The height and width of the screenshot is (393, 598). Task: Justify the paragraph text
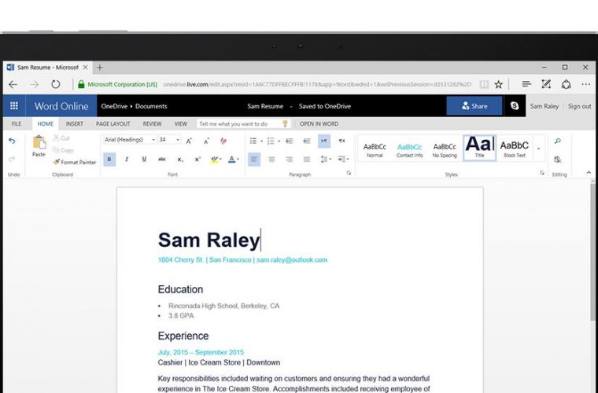(x=307, y=160)
